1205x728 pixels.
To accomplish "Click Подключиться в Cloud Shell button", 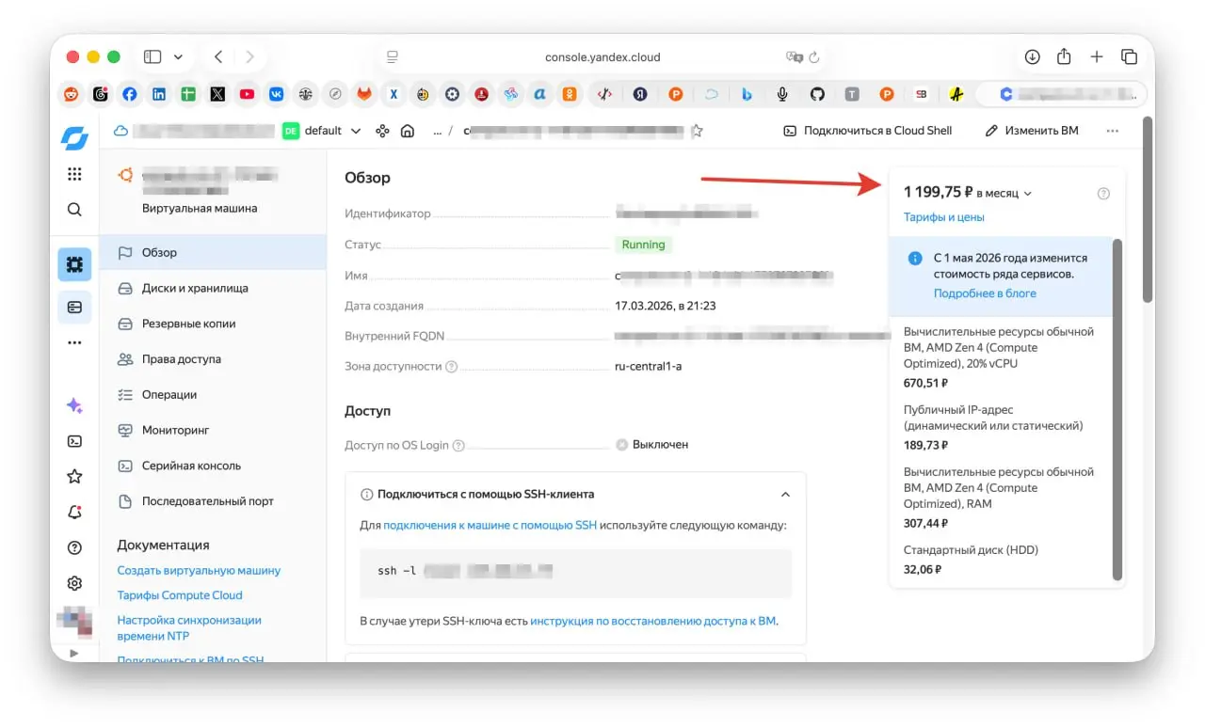I will [x=868, y=132].
